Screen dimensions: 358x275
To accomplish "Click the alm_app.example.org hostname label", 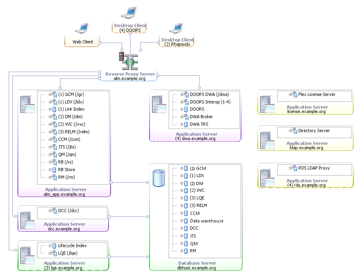I will click(x=64, y=194).
